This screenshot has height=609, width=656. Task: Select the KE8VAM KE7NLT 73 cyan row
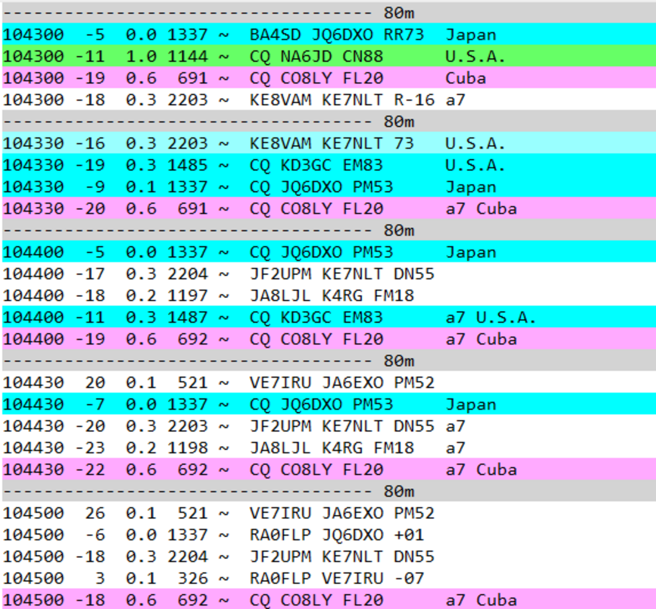328,143
